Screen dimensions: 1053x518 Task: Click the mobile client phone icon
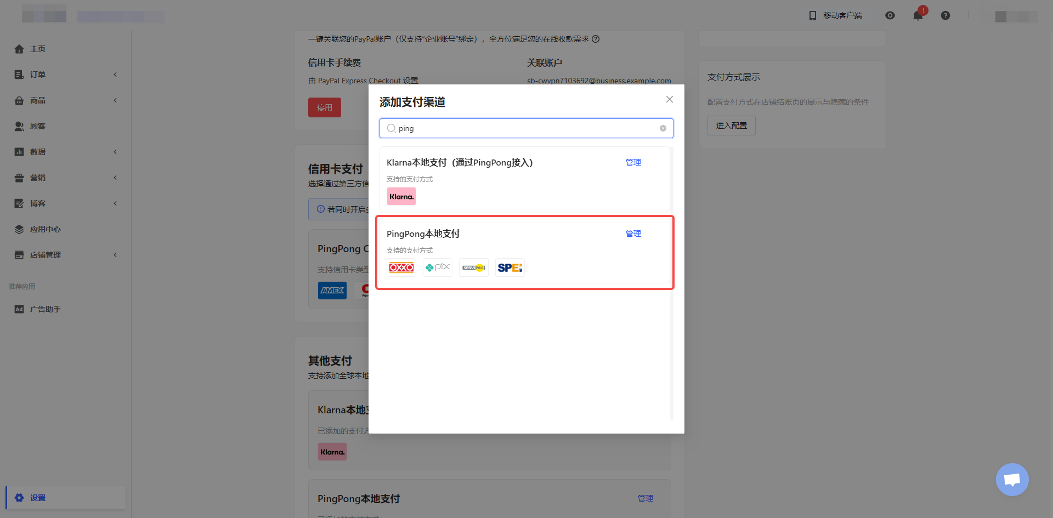point(813,15)
